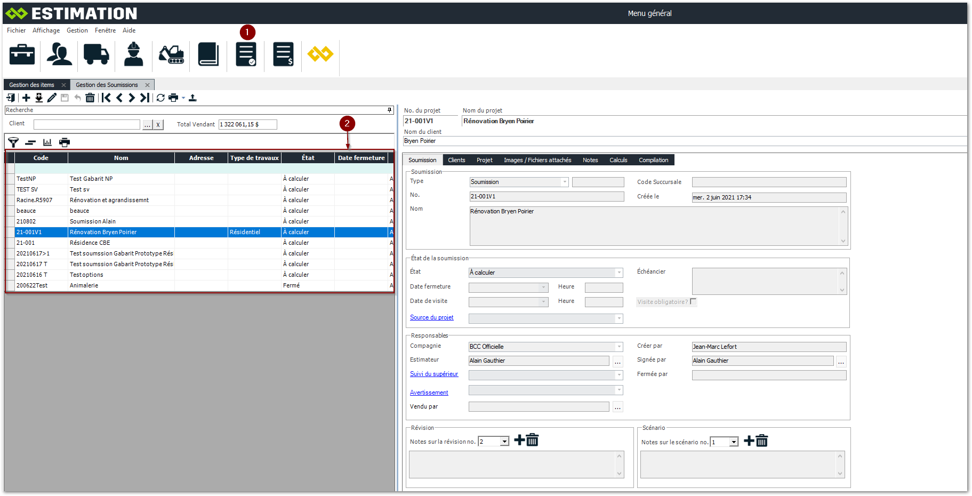Click the Estimateur browse button
Screen dimensions: 972x496
(x=617, y=361)
